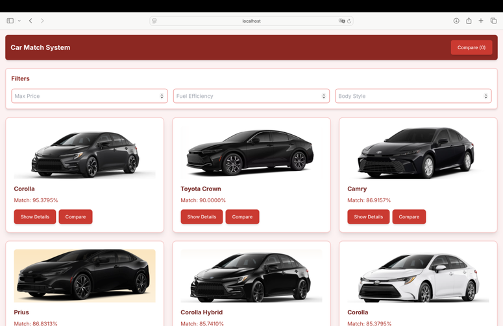The image size is (503, 326).
Task: Click the Camry card title
Action: pyautogui.click(x=357, y=189)
